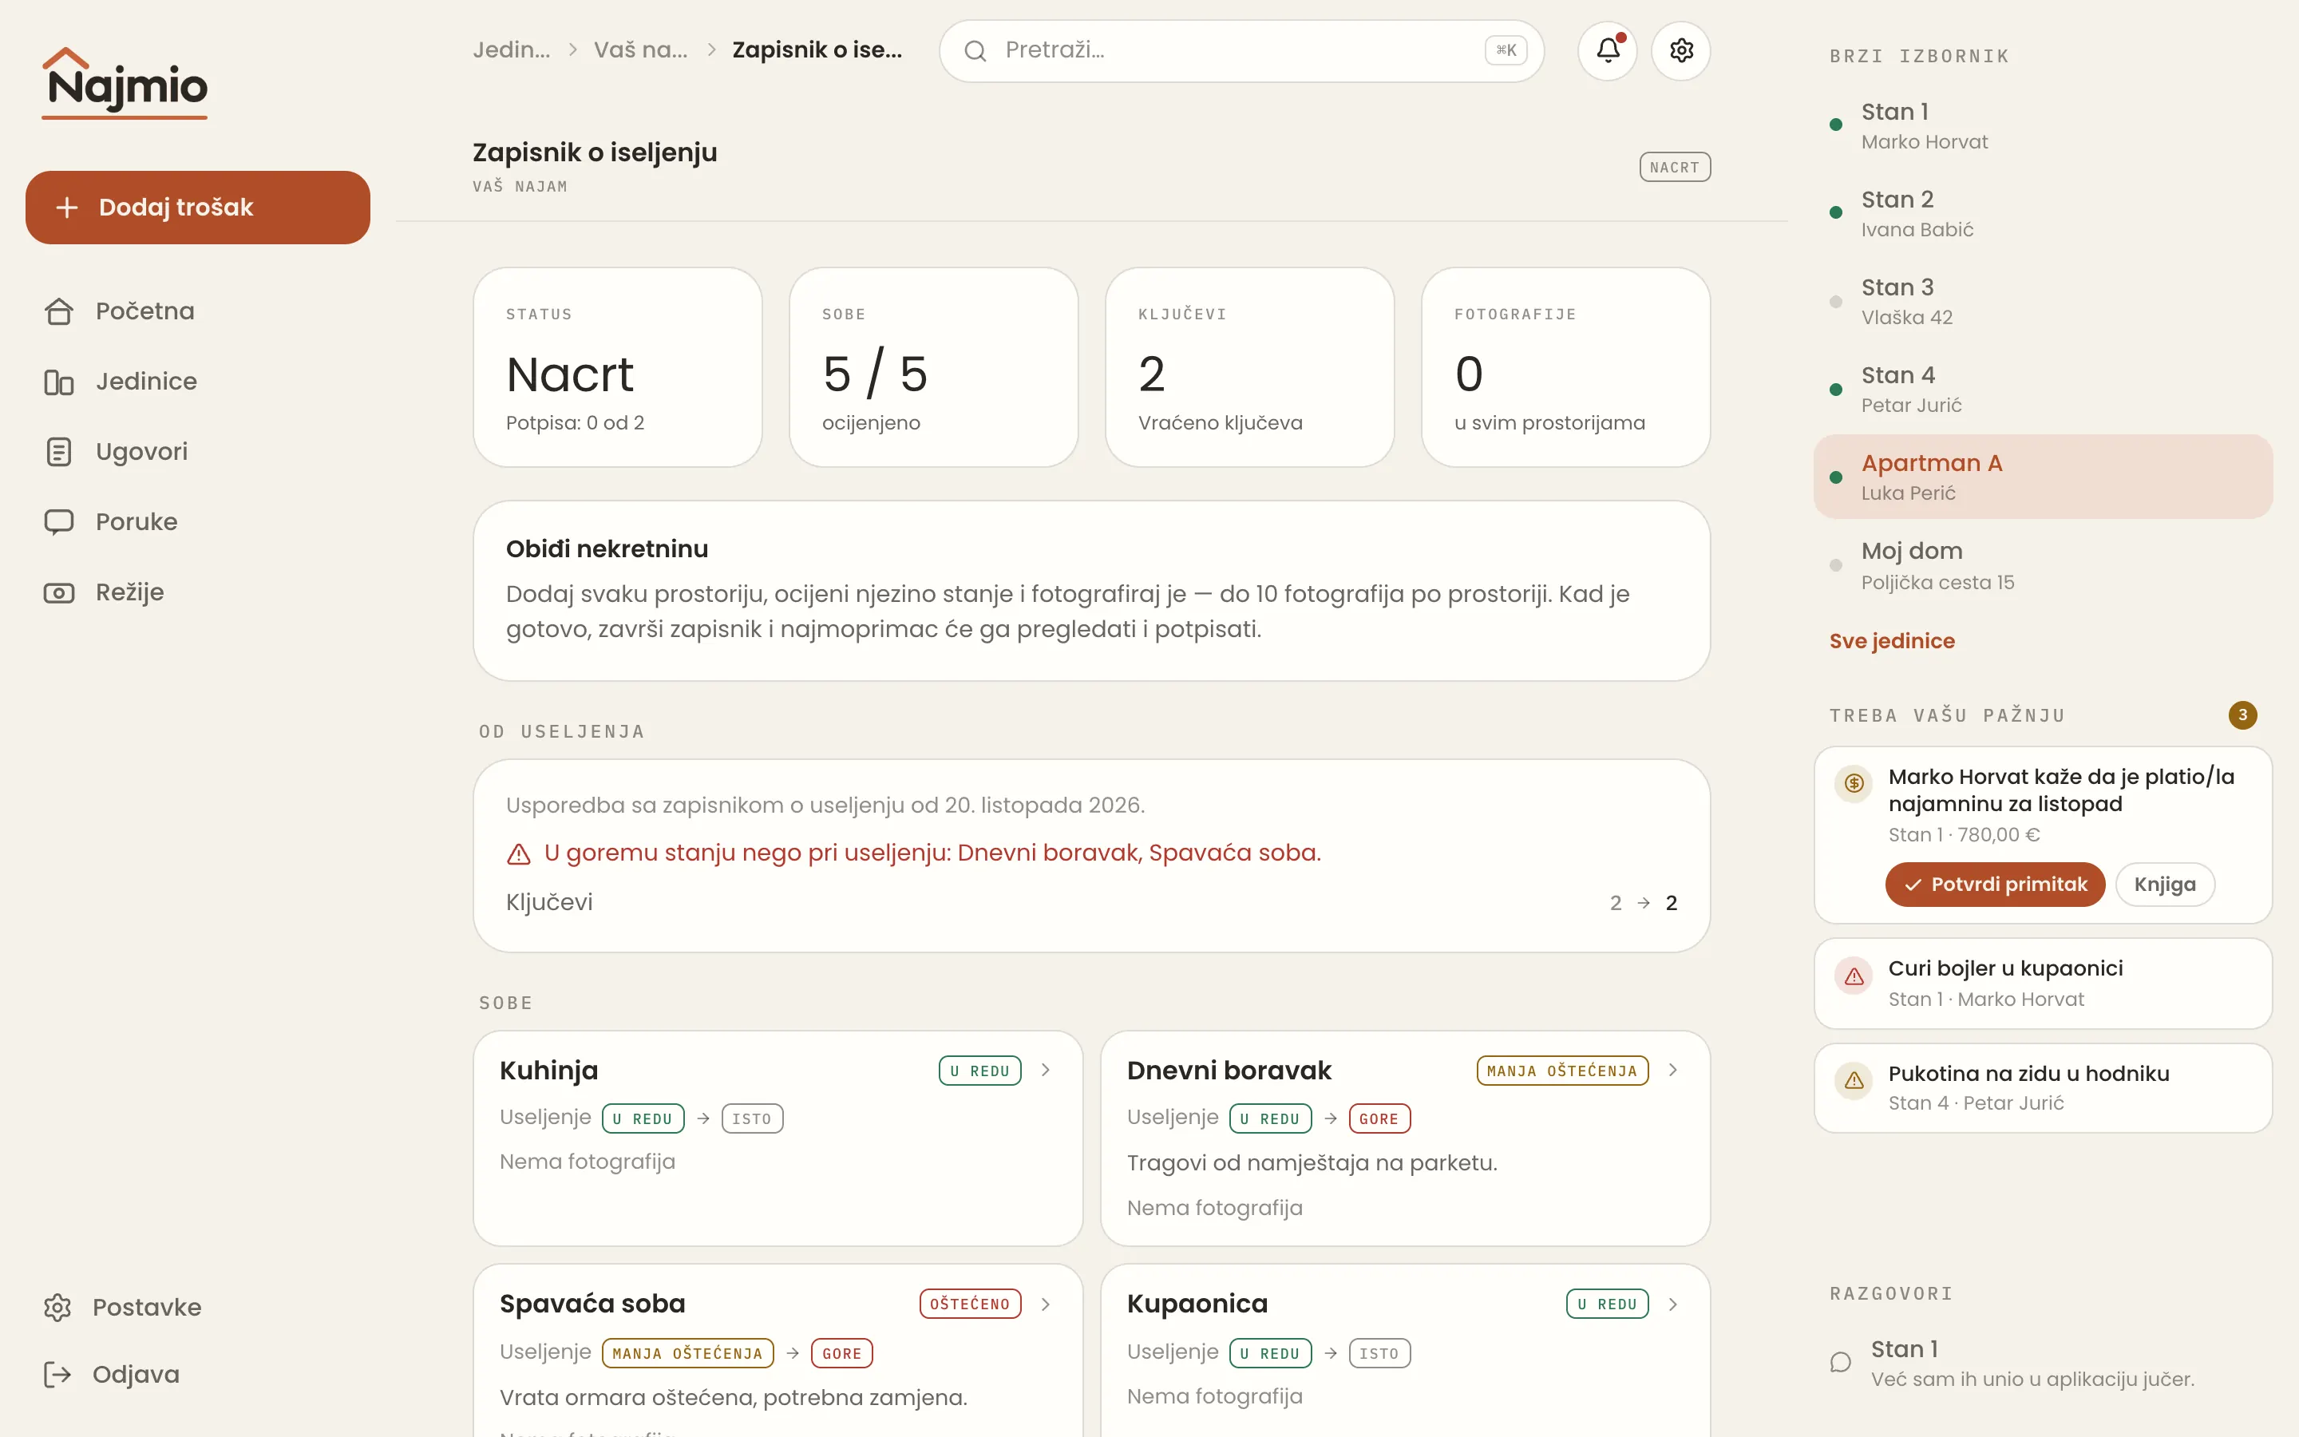Image resolution: width=2299 pixels, height=1437 pixels.
Task: Select Stan 2 Ivana Babić
Action: (2043, 213)
